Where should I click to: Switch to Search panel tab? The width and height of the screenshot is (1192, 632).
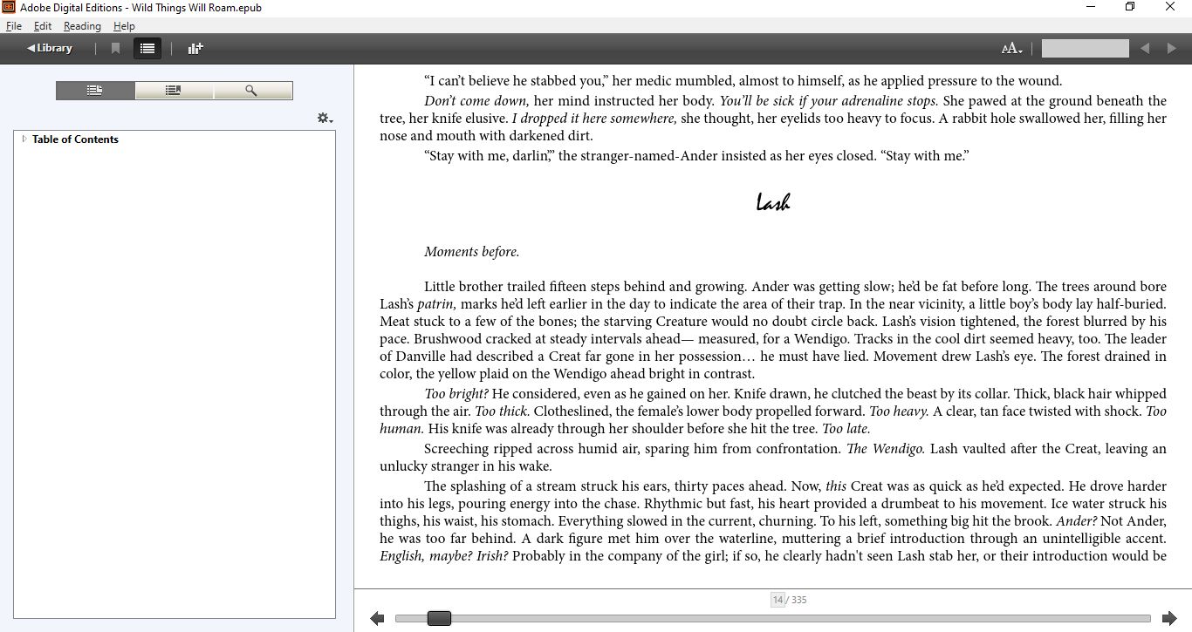(x=252, y=91)
